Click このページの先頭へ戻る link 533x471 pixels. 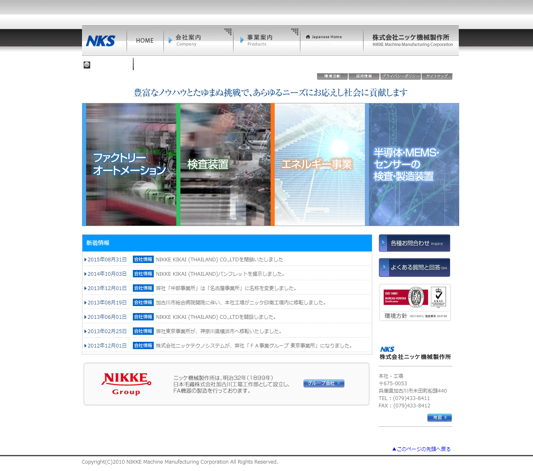coord(421,449)
